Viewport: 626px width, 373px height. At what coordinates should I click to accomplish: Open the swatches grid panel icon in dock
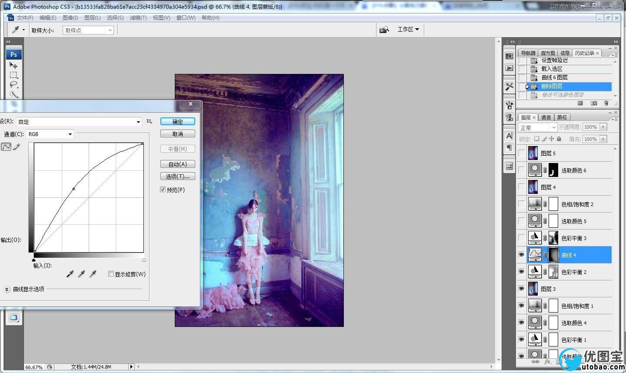[x=509, y=56]
